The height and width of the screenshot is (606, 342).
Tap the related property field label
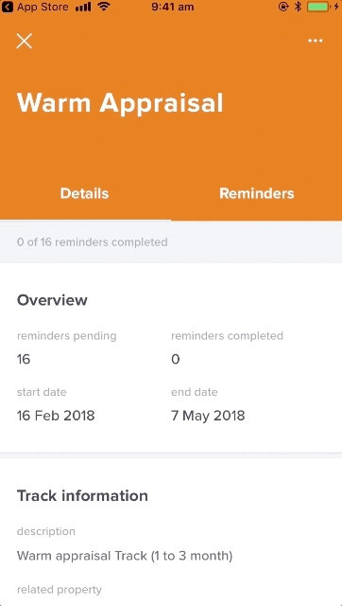coord(59,590)
